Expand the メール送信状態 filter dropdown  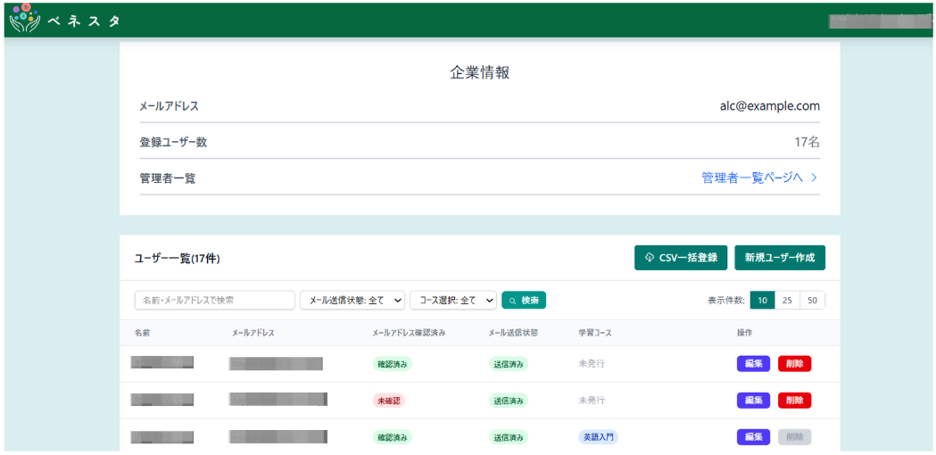click(x=353, y=301)
